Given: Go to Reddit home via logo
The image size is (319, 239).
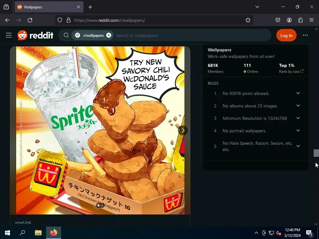Looking at the screenshot, I should coord(36,35).
